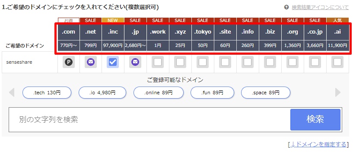This screenshot has height=155, width=353.
Task: Click the .ai column header
Action: click(337, 32)
